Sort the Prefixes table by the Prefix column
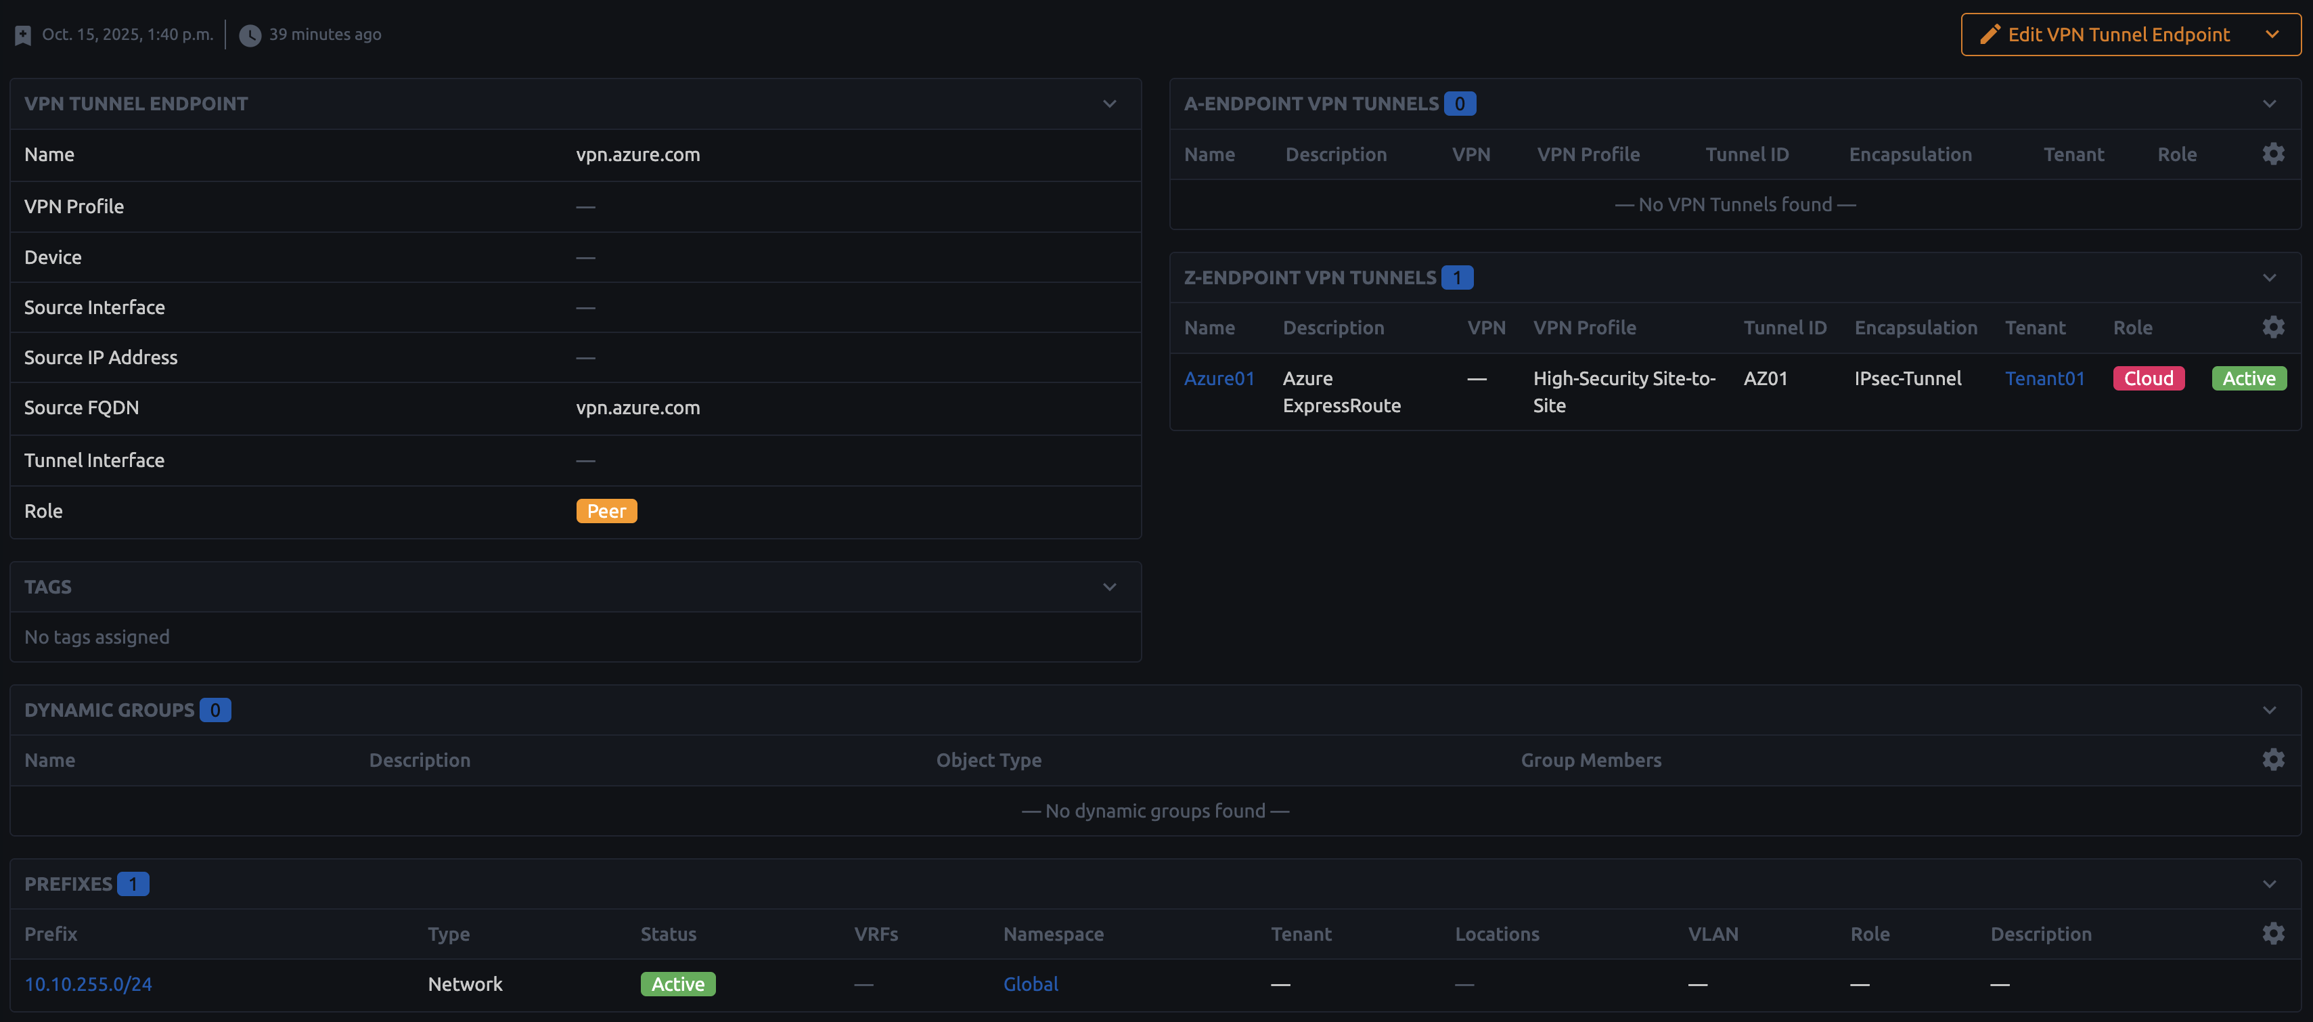The image size is (2313, 1022). point(50,934)
